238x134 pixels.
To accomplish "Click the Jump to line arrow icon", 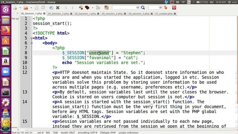I will pos(166,7).
